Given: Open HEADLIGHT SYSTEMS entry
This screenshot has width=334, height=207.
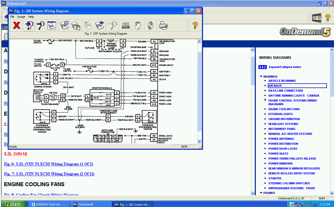Looking at the screenshot, I should click(283, 124).
